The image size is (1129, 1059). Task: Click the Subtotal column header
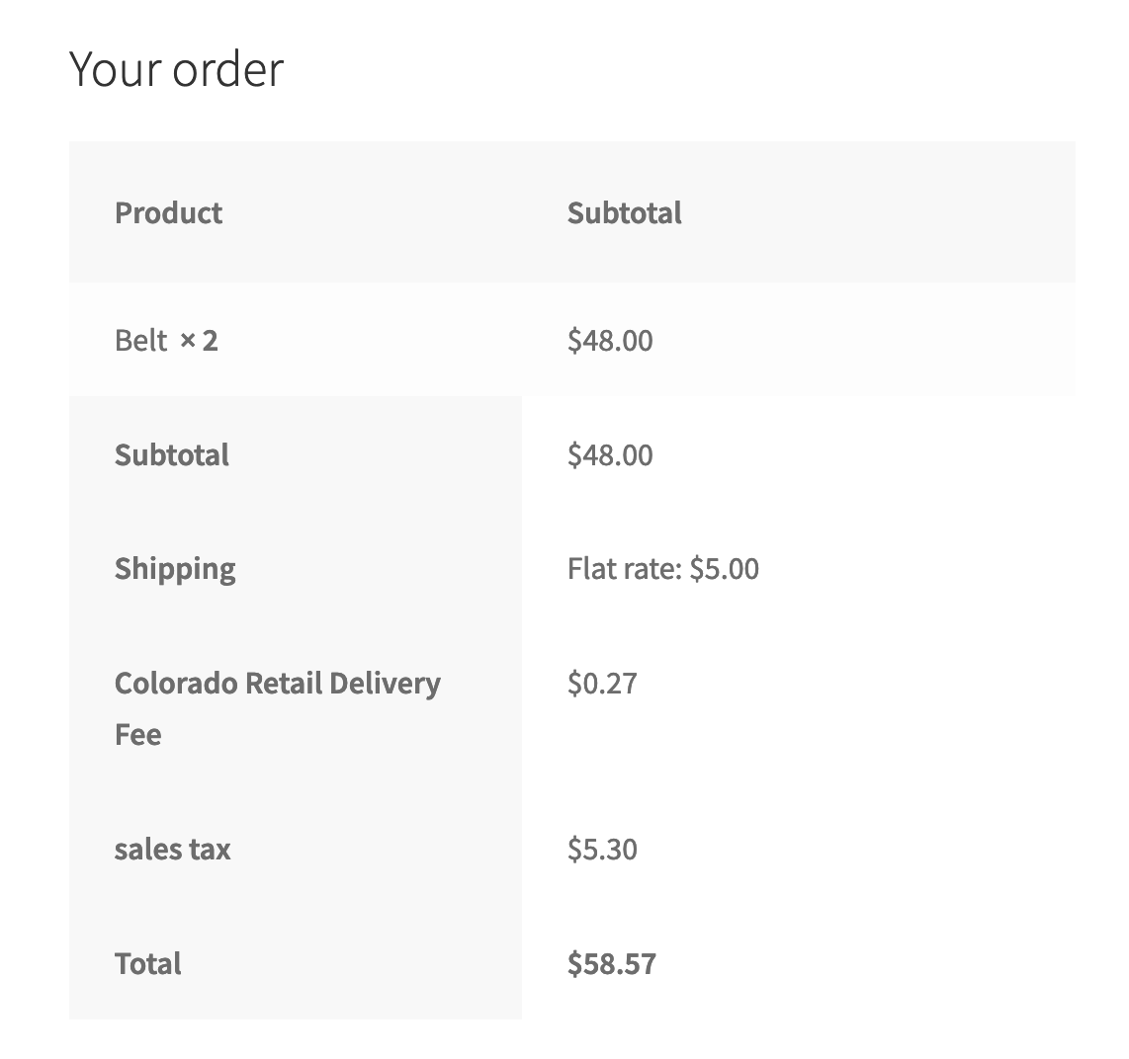coord(624,212)
